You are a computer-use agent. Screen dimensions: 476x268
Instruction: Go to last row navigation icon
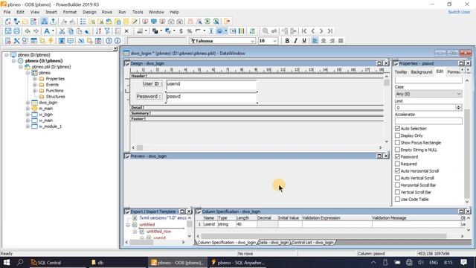(x=330, y=31)
